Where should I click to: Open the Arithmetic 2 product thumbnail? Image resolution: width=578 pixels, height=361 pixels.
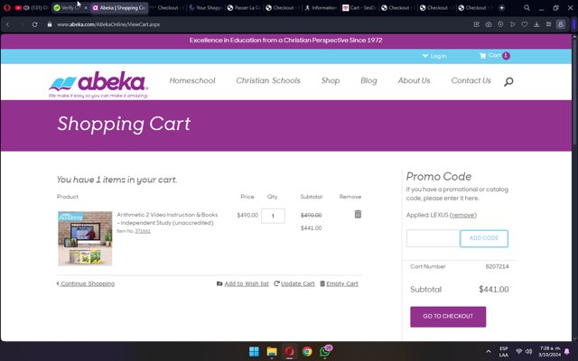pos(85,238)
